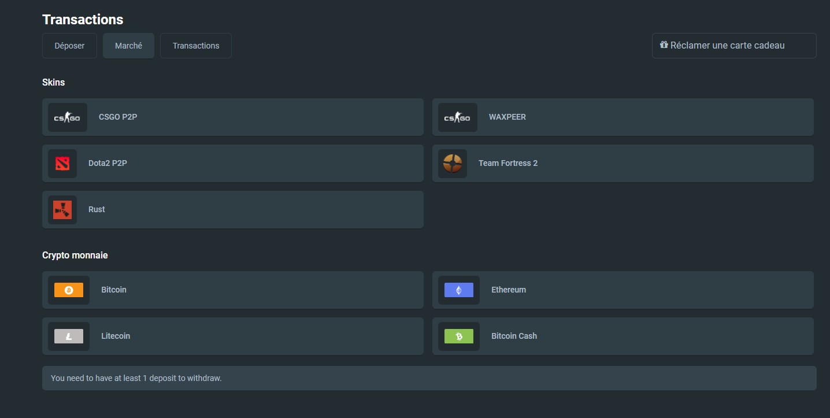Image resolution: width=830 pixels, height=418 pixels.
Task: Switch to the Déposer tab
Action: pos(69,46)
